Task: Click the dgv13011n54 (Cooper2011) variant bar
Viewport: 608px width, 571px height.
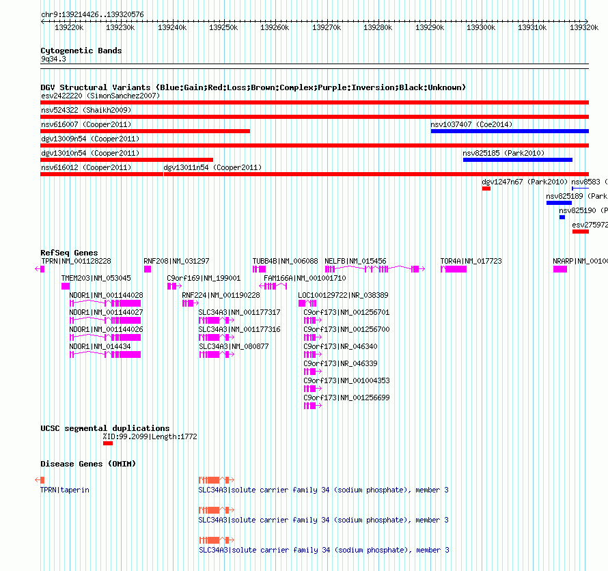Action: pyautogui.click(x=376, y=174)
